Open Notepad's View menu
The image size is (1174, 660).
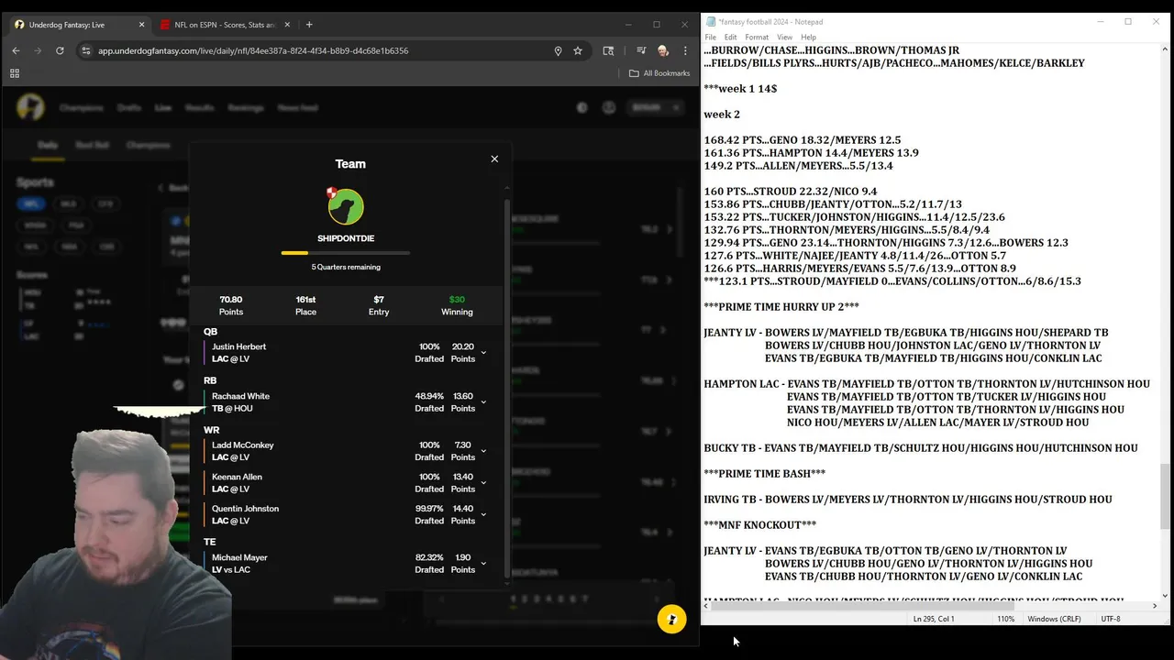(x=785, y=38)
